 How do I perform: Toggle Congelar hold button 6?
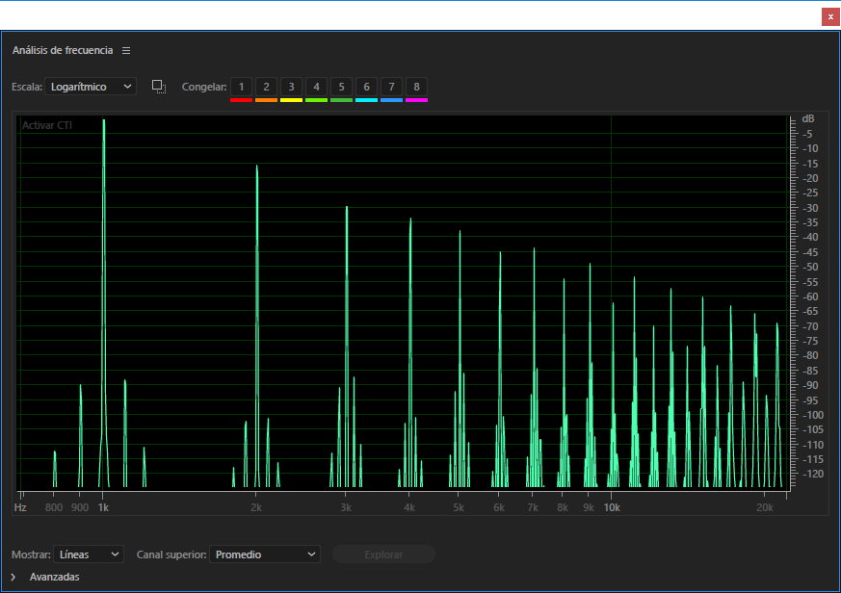point(367,87)
